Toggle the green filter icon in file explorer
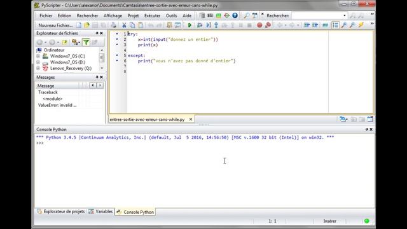 point(86,42)
